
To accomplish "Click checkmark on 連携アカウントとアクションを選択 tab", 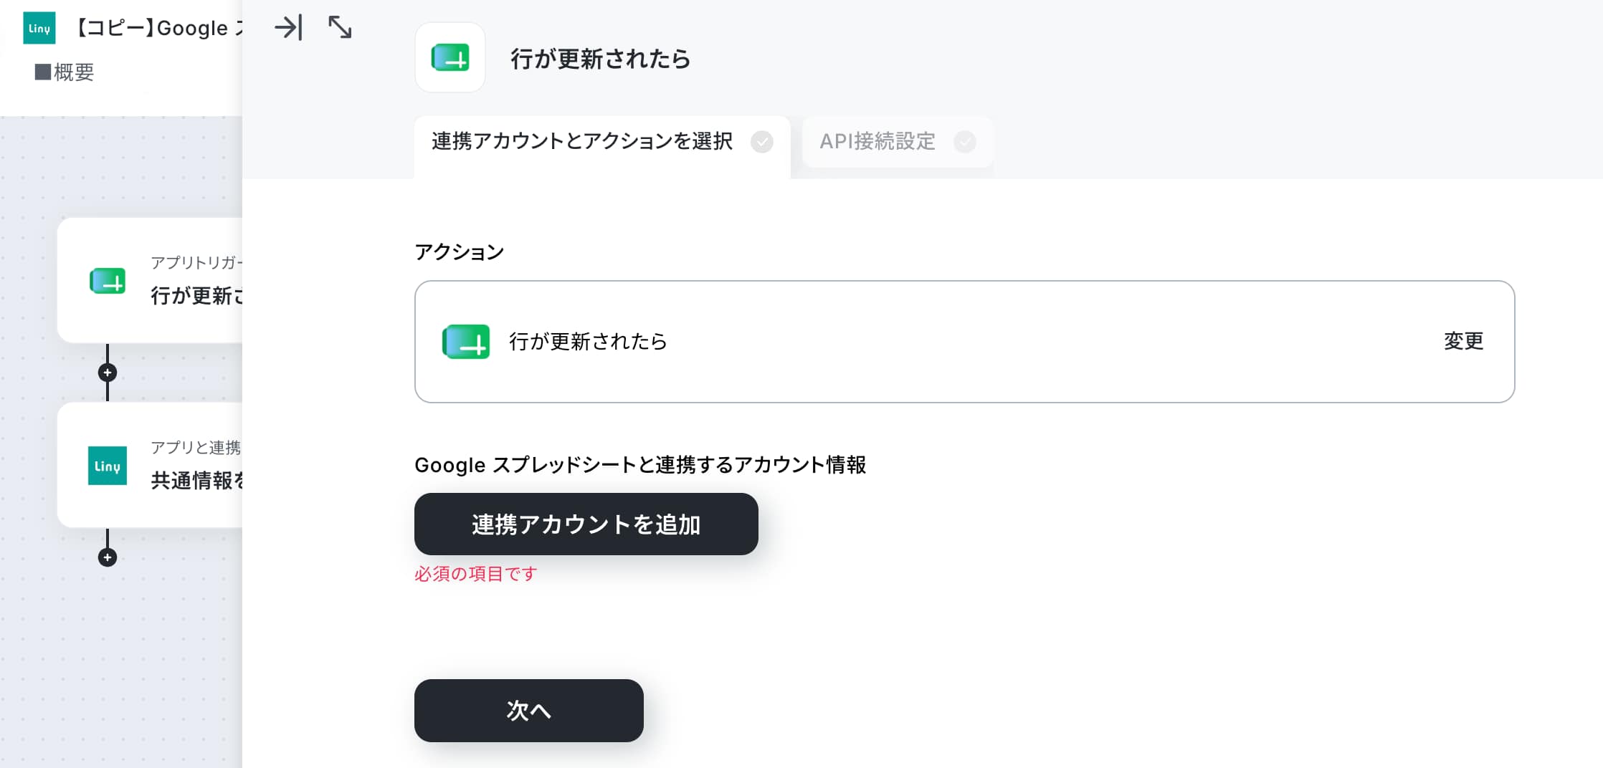I will click(762, 142).
